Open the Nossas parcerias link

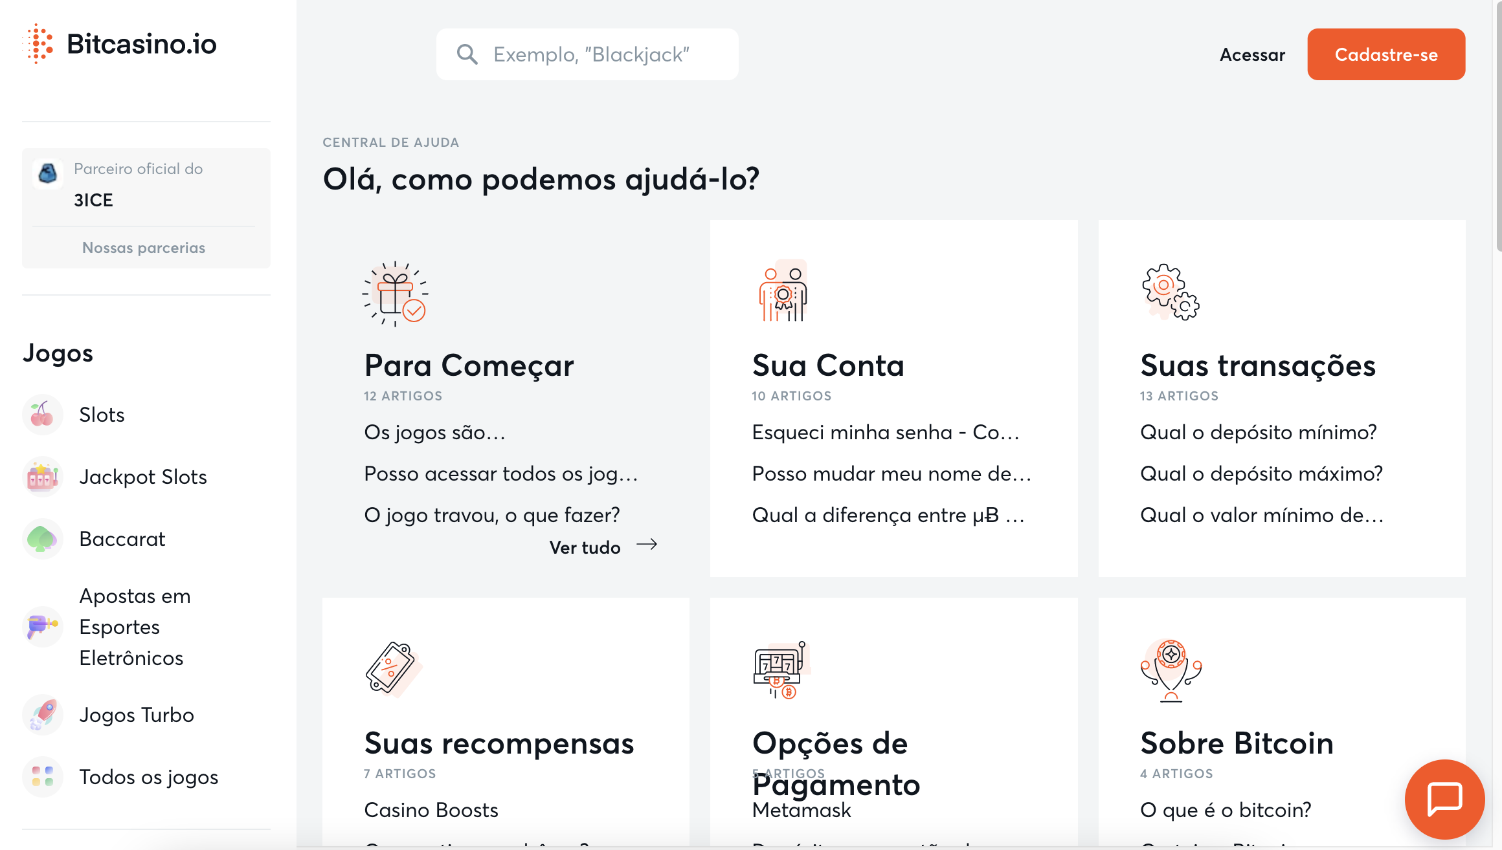(x=144, y=248)
